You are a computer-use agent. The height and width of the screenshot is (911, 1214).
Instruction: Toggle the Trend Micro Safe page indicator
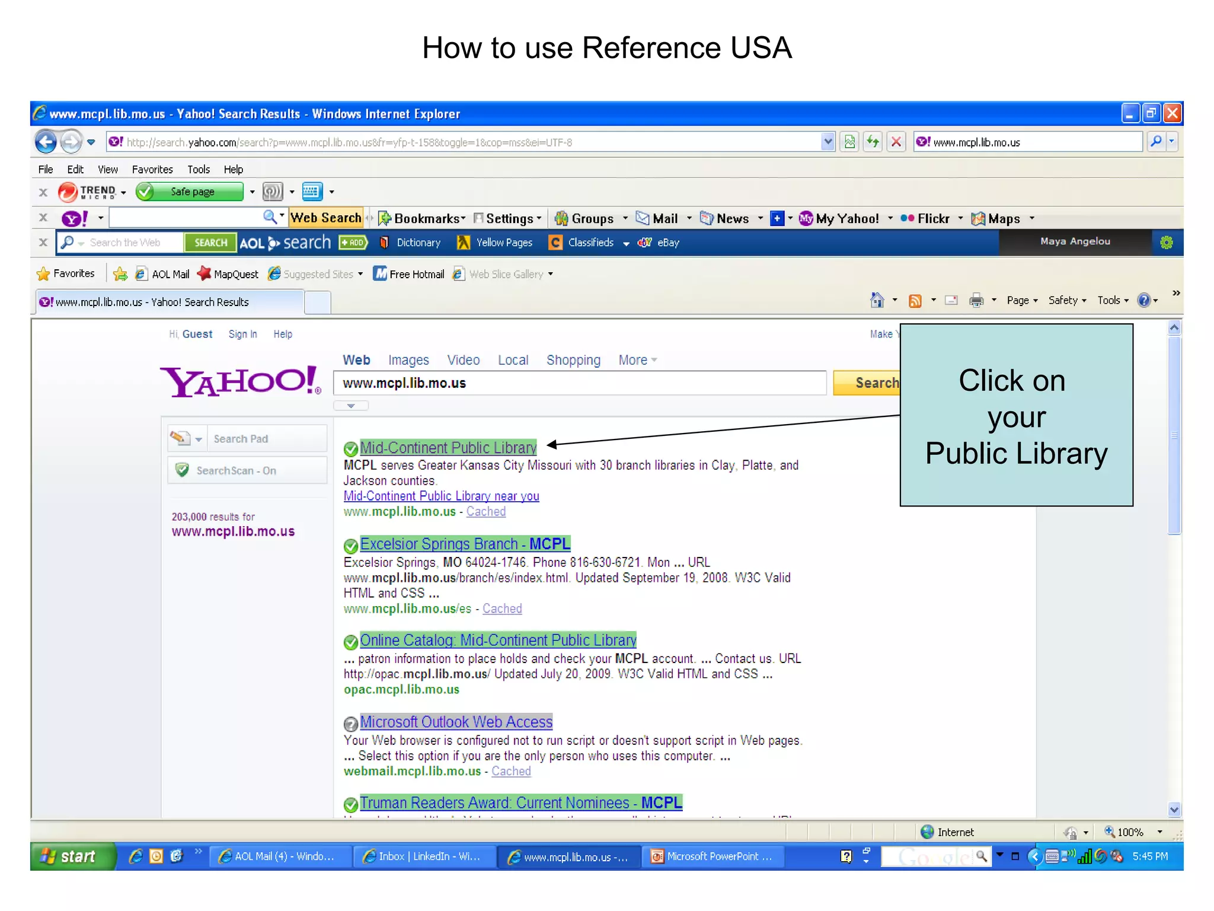click(190, 192)
